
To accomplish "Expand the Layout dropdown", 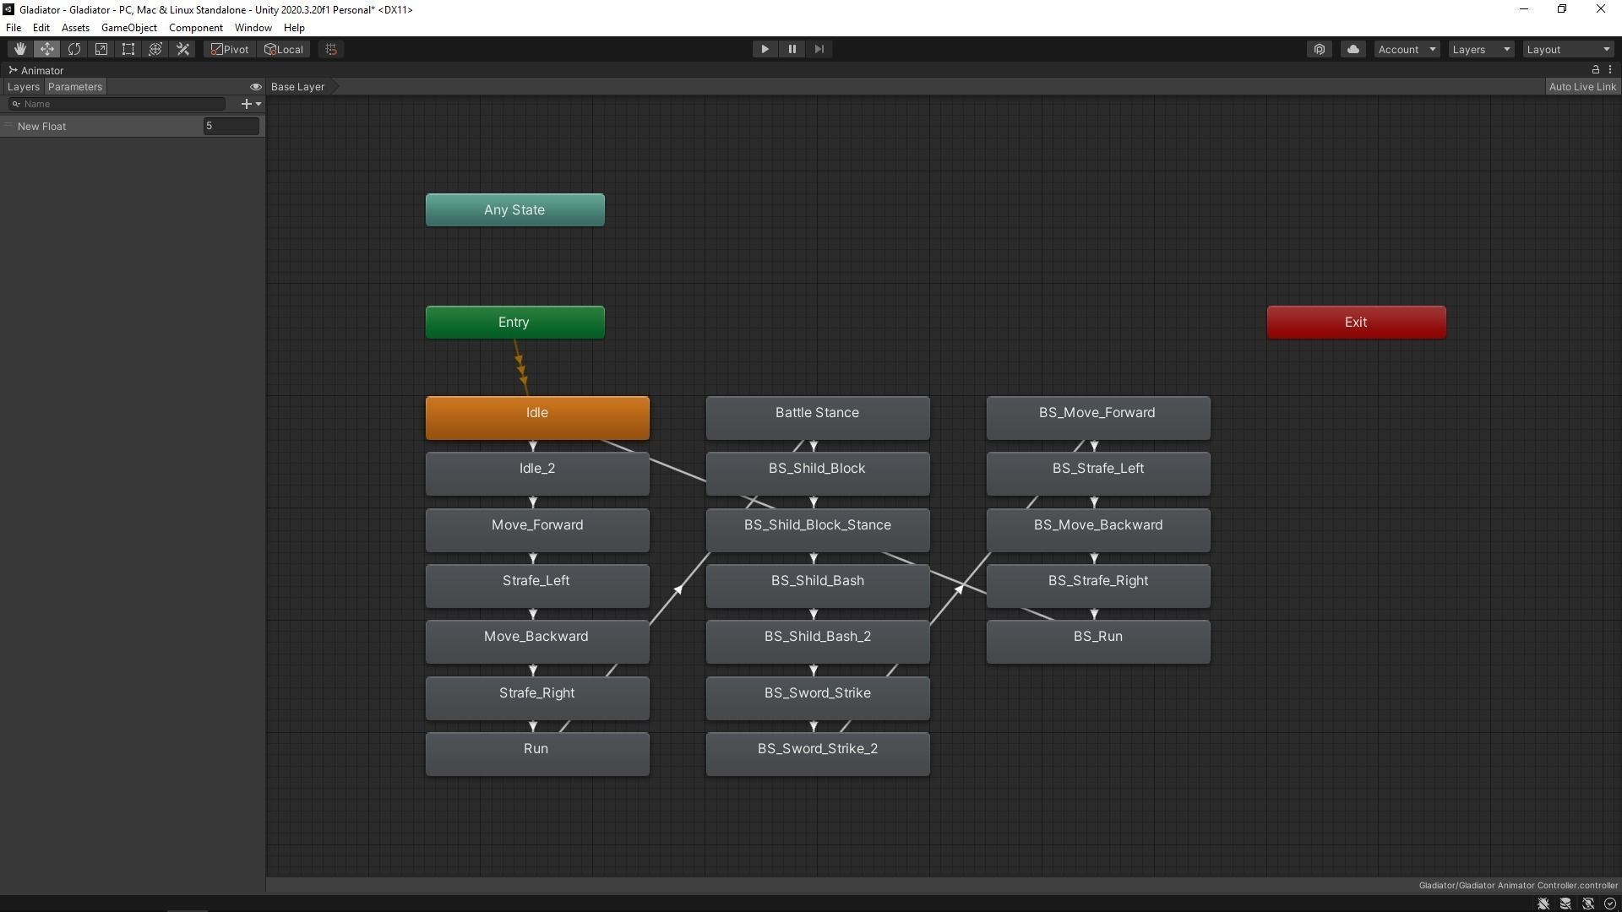I will [1568, 49].
